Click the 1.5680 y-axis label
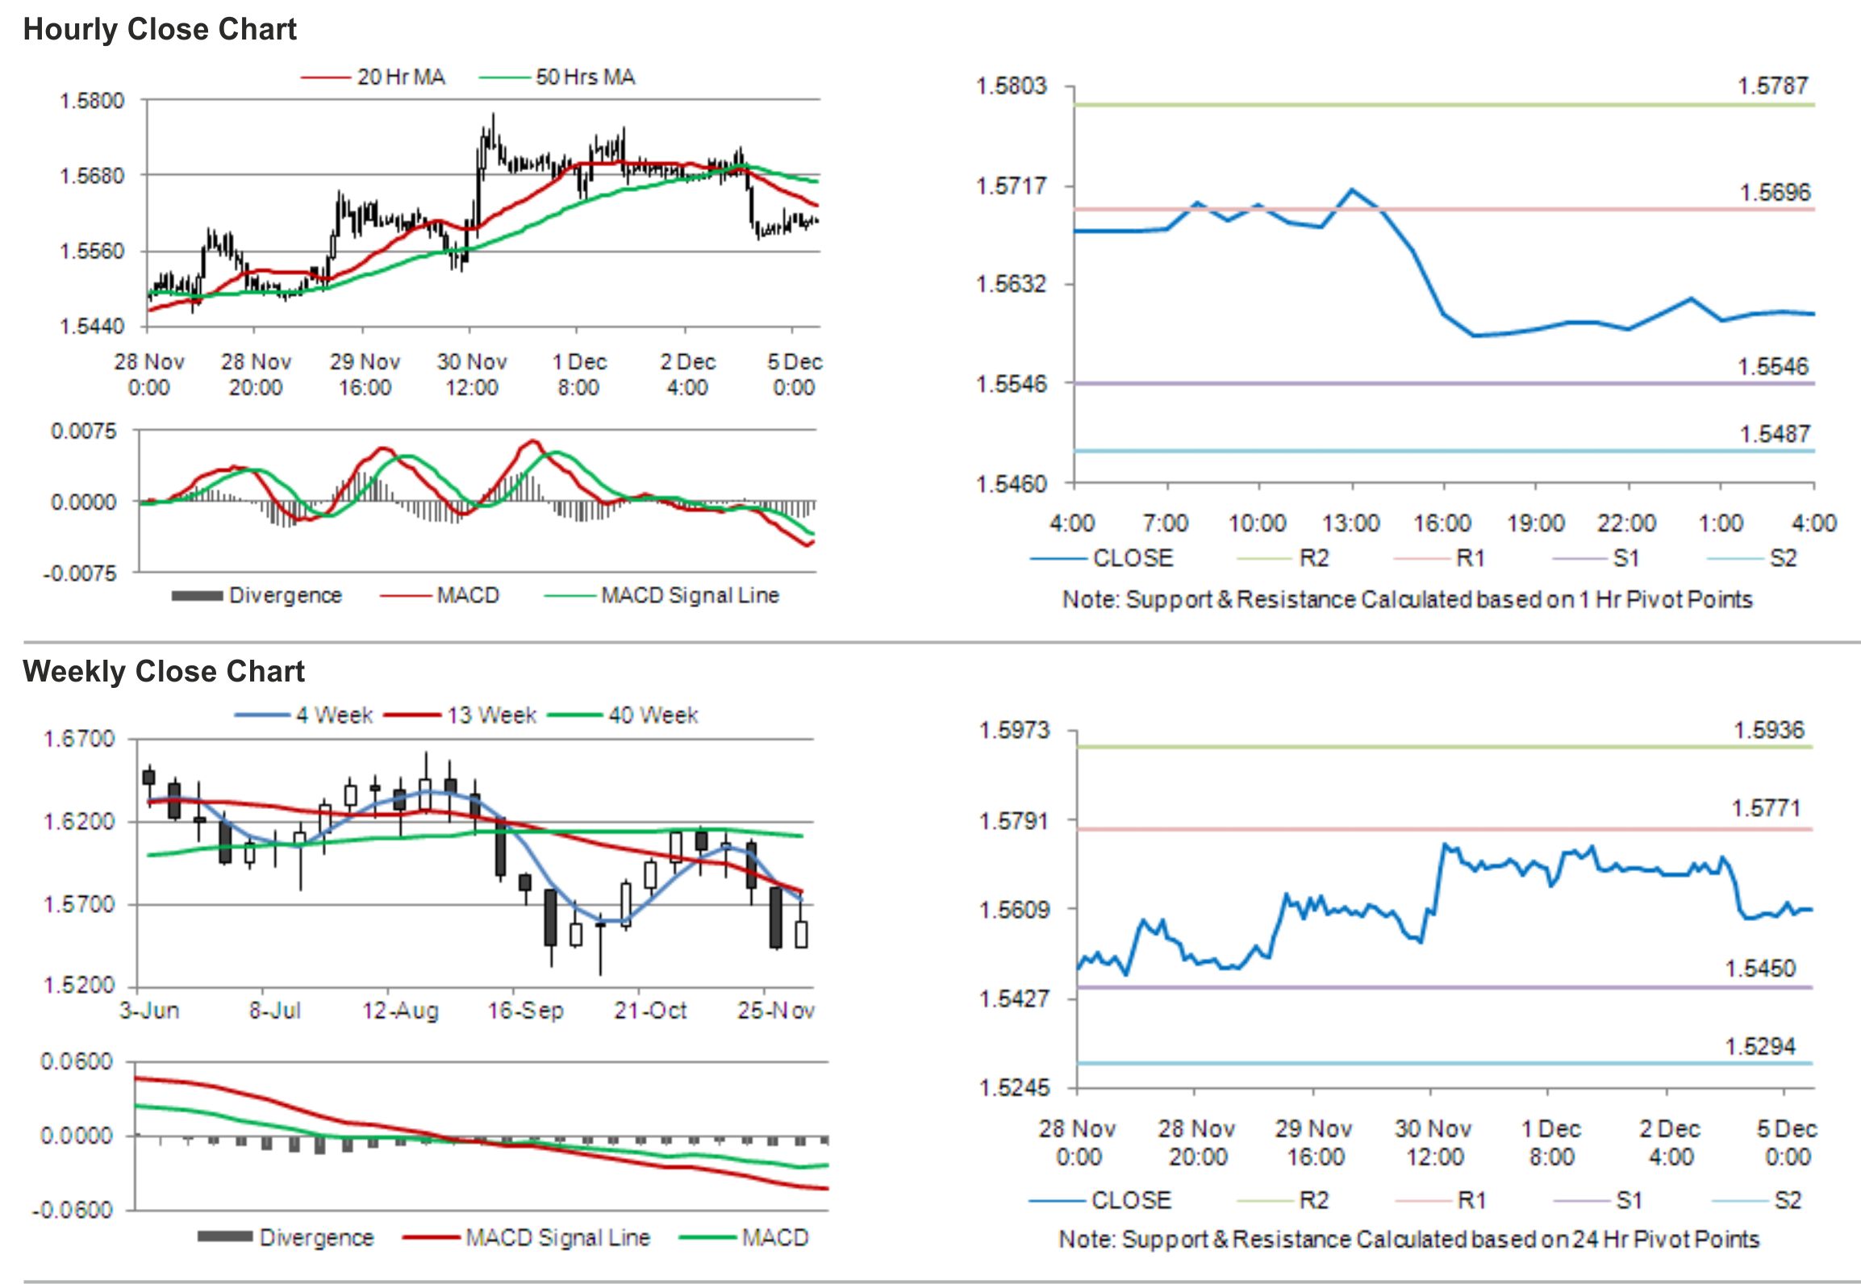Viewport: 1861px width, 1284px height. (92, 175)
